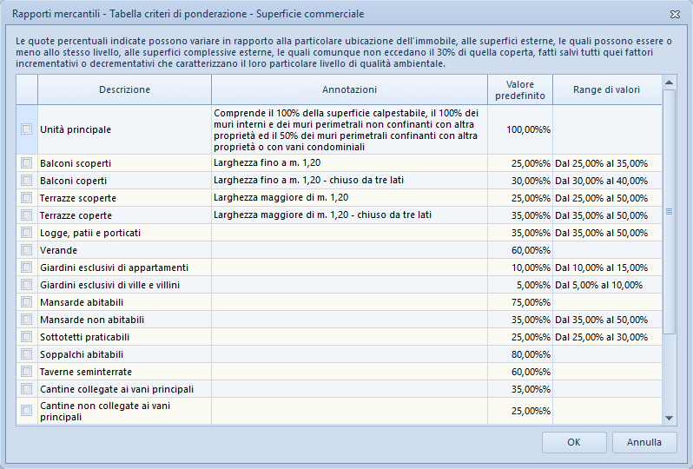Click the Descrizione column header

(x=125, y=89)
